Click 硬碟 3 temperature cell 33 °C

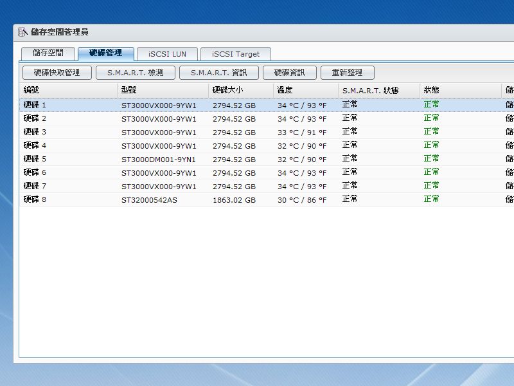click(x=301, y=132)
